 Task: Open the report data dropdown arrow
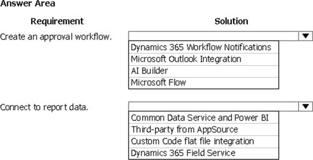click(305, 107)
